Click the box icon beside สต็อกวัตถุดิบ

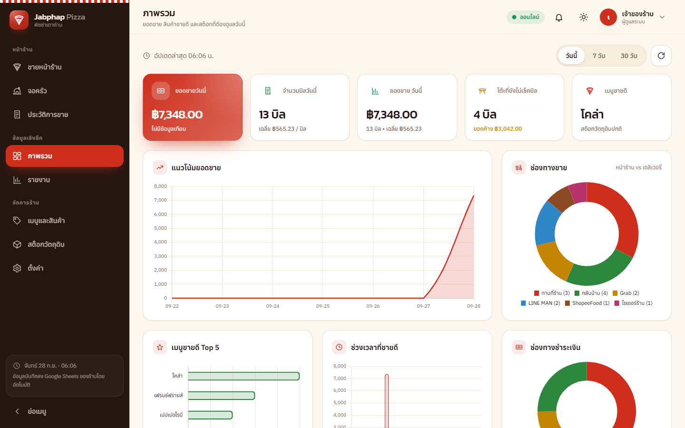tap(17, 244)
